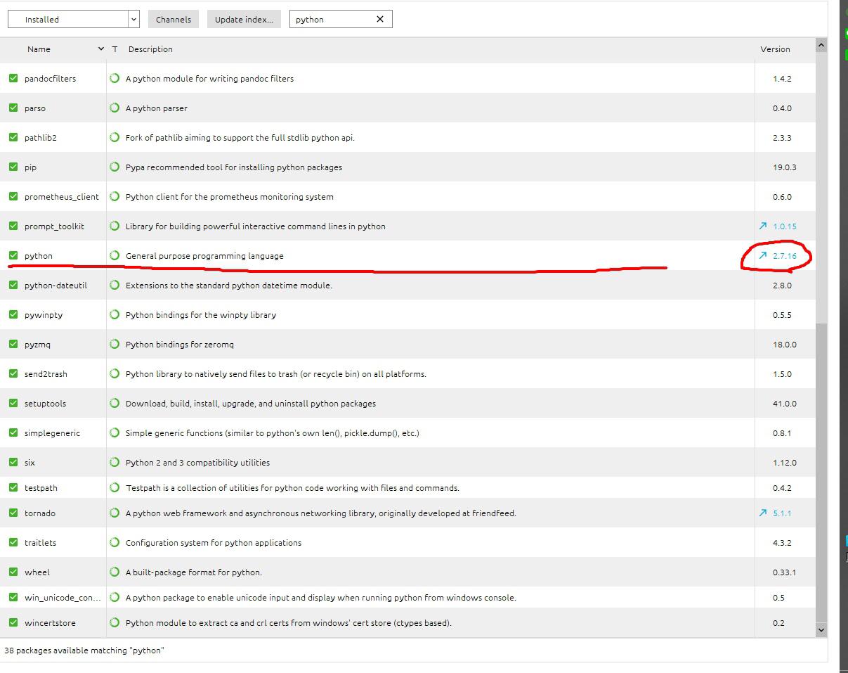This screenshot has height=673, width=848.
Task: Select the wheel package name
Action: click(37, 572)
